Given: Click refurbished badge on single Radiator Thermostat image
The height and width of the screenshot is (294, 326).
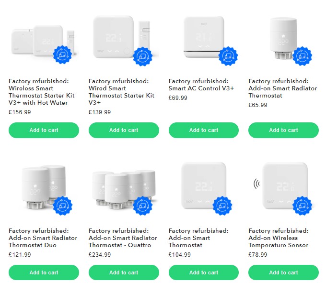Looking at the screenshot, I should tap(303, 56).
